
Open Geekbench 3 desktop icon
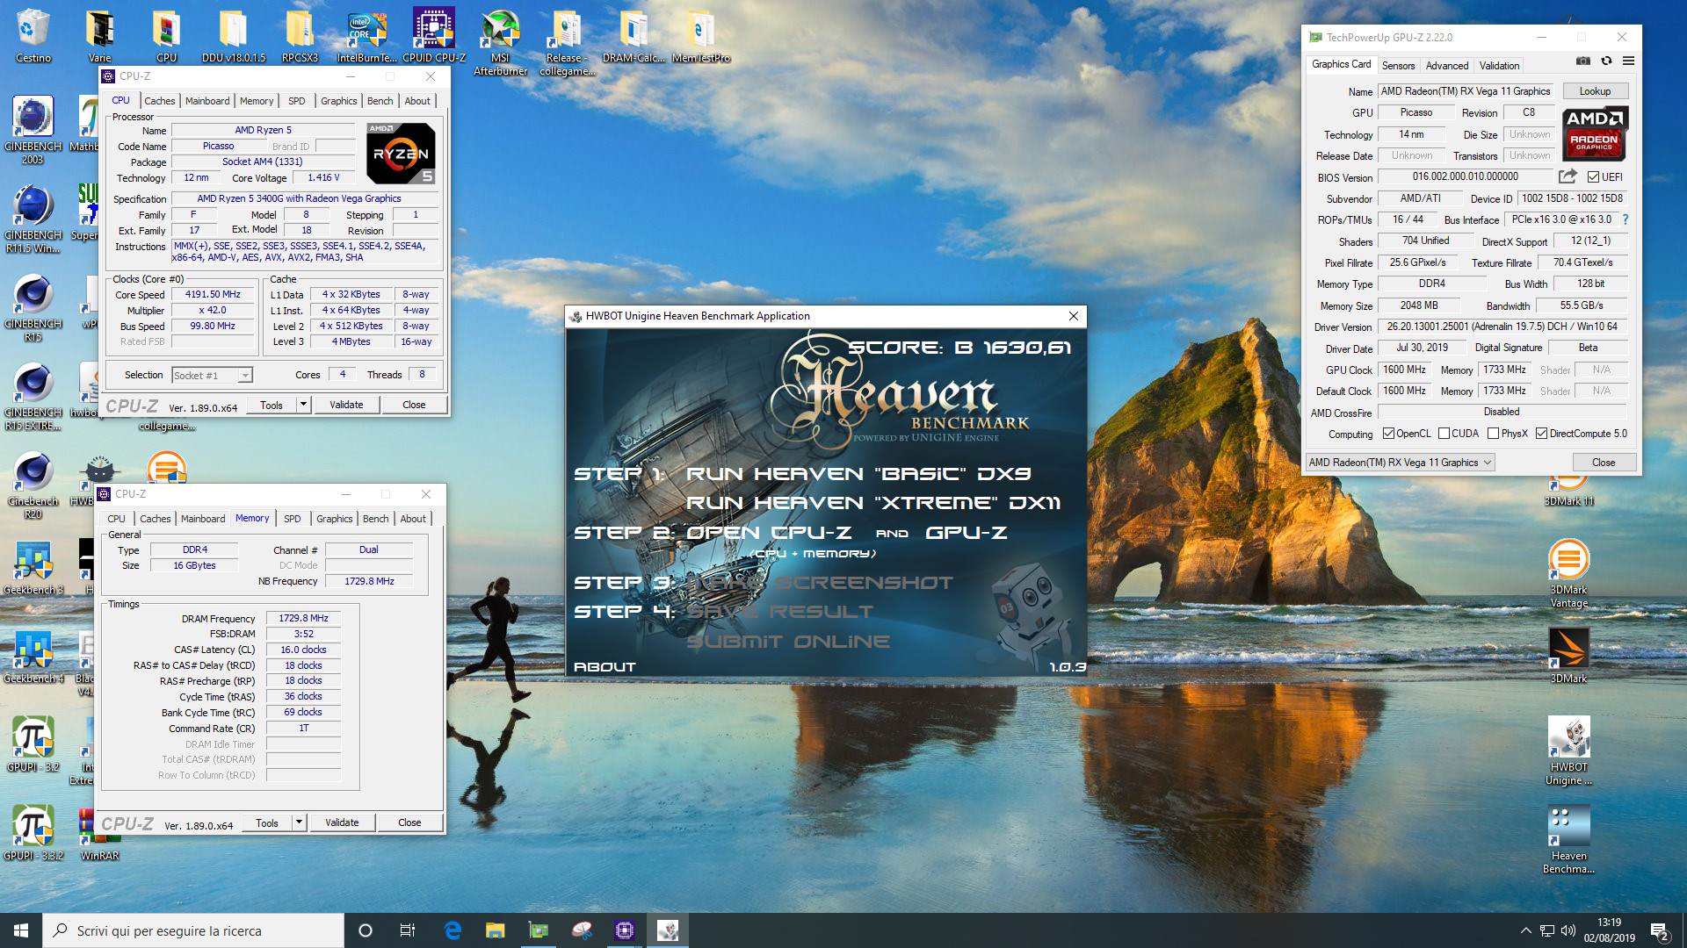coord(33,567)
